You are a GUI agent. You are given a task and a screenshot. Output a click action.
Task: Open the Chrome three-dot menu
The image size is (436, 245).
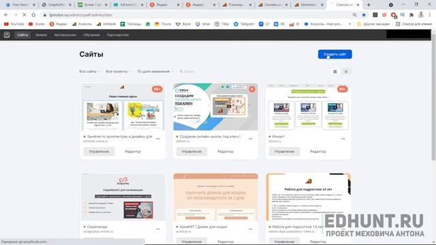430,15
